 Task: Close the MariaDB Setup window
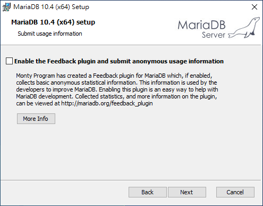254,7
